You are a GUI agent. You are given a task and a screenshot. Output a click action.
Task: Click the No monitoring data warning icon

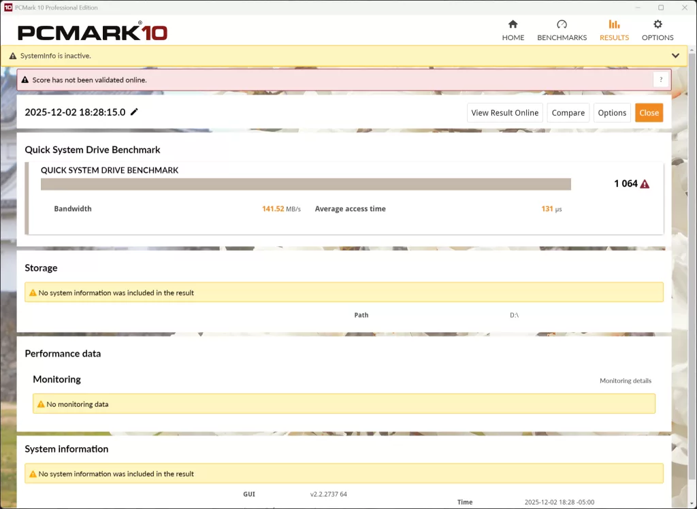click(40, 404)
